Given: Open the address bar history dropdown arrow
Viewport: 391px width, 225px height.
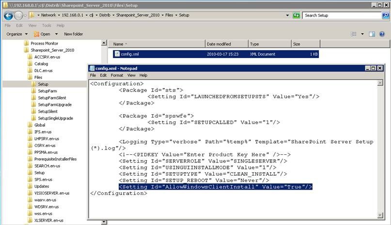Looking at the screenshot, I should point(287,15).
